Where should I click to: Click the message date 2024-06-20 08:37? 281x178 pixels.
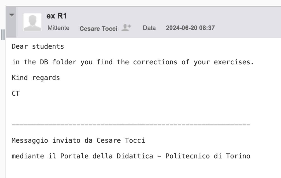[x=190, y=28]
